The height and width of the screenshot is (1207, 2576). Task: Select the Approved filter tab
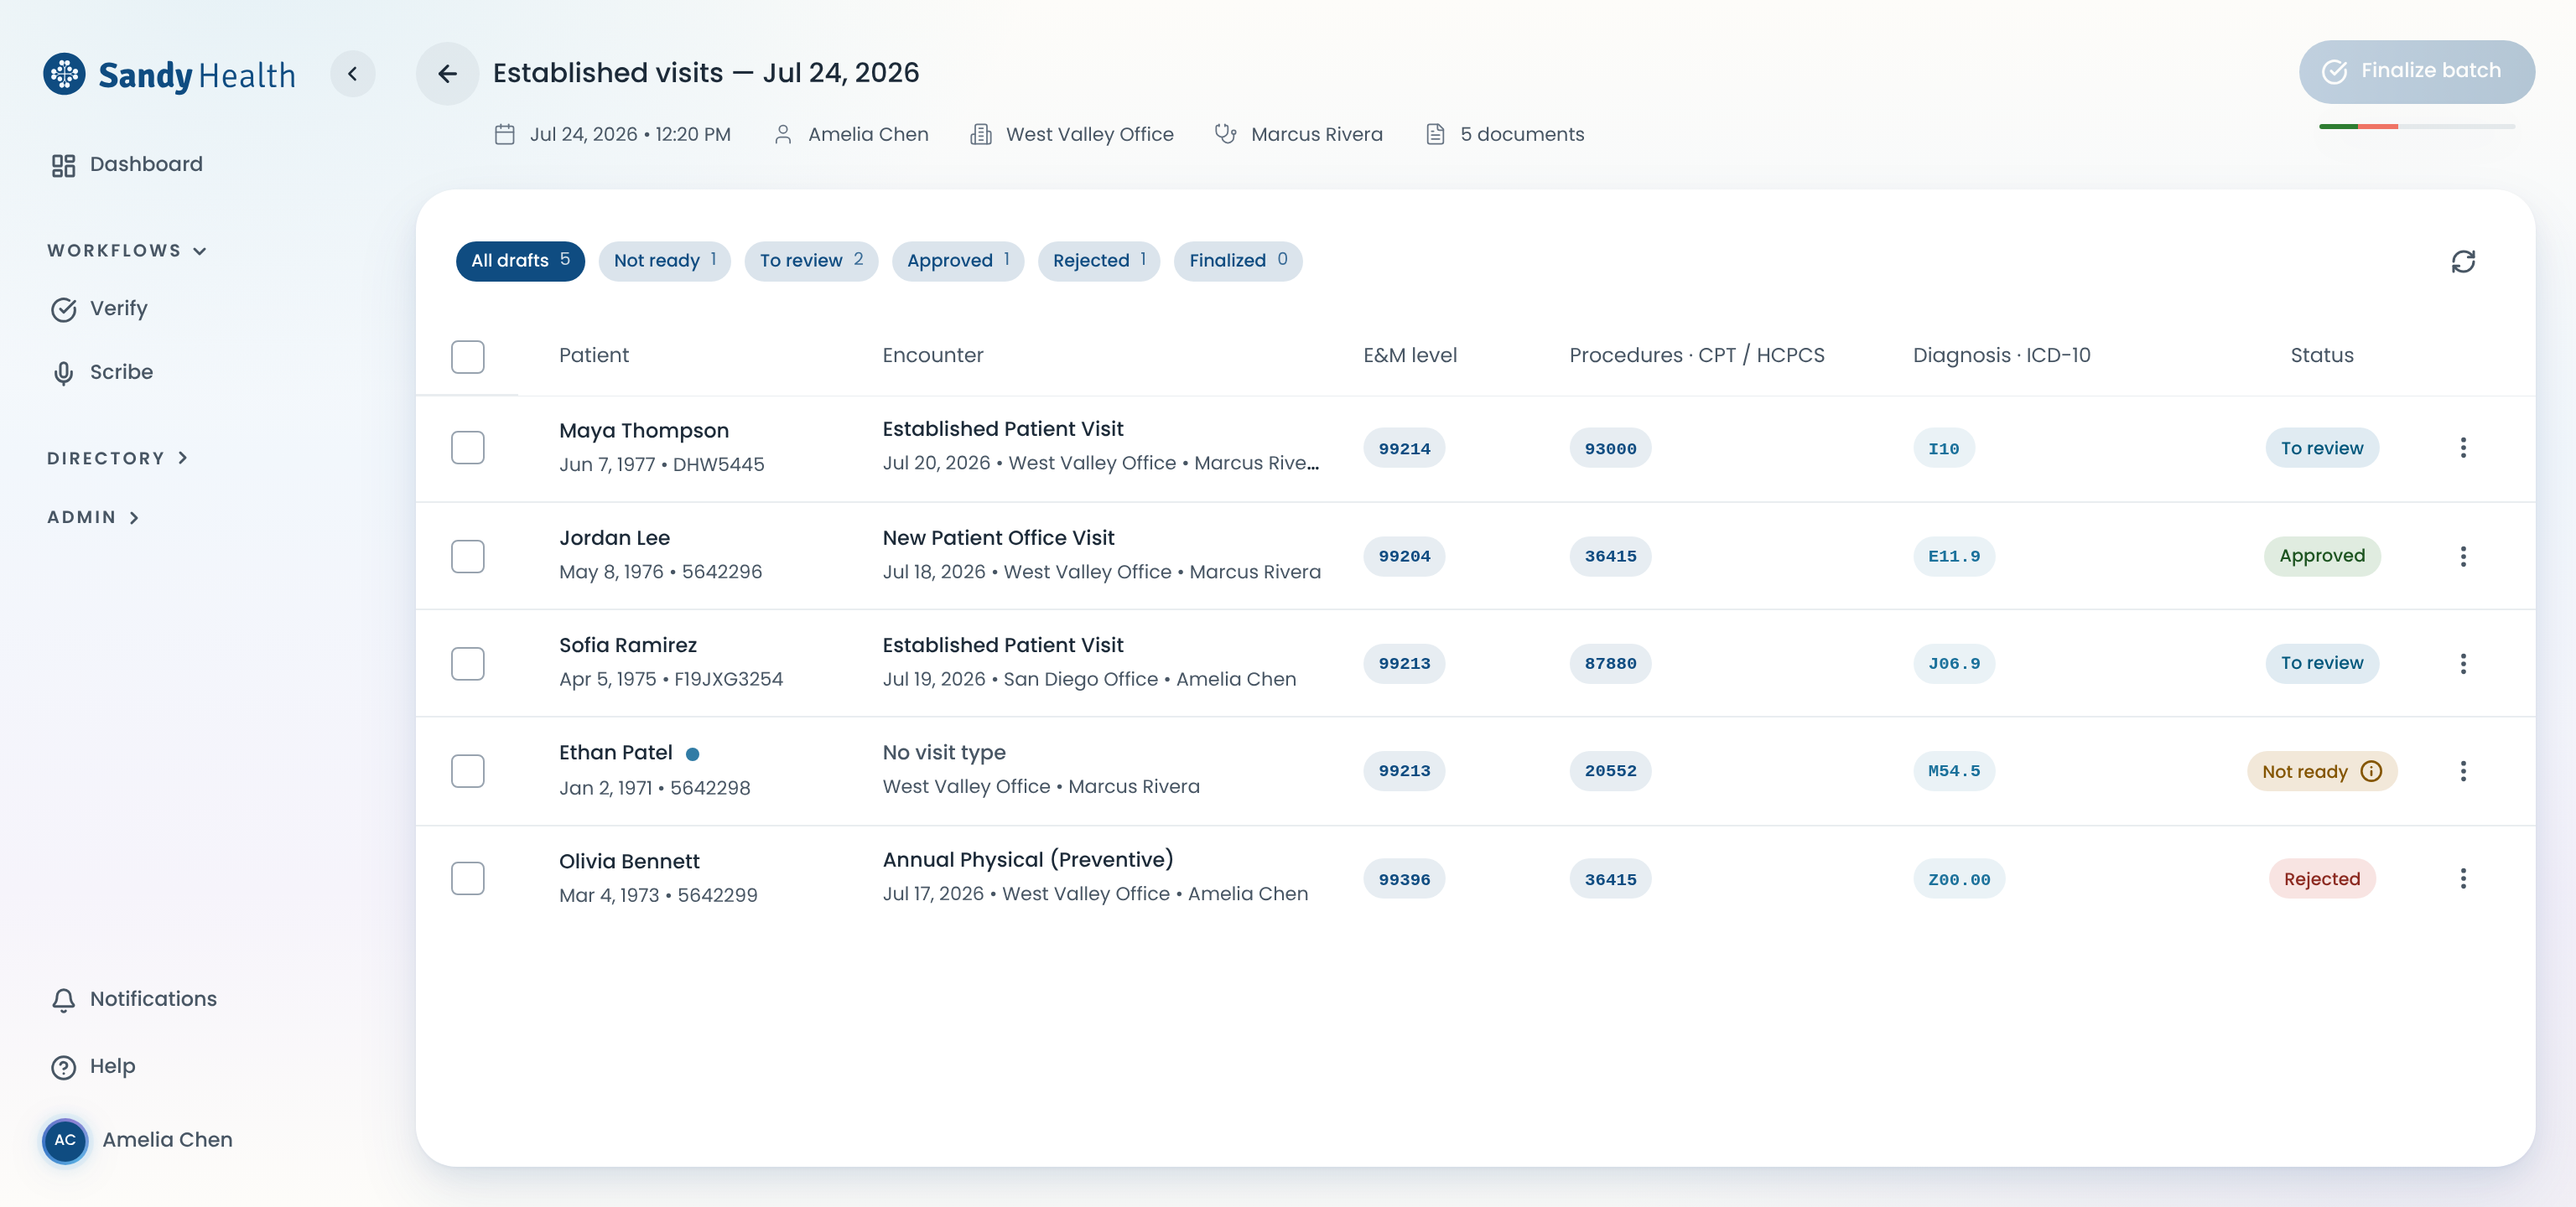[x=957, y=261]
